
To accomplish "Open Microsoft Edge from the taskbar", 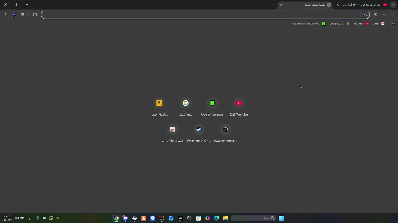I will pos(217,218).
